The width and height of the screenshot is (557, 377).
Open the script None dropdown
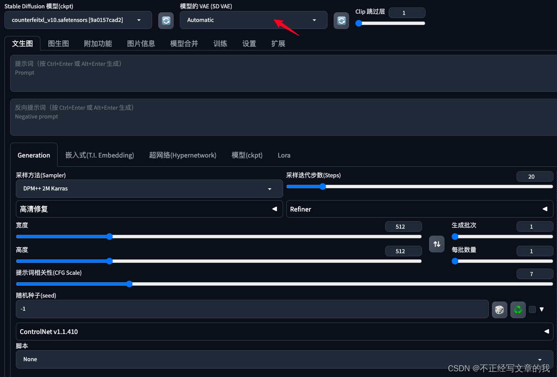pos(284,359)
